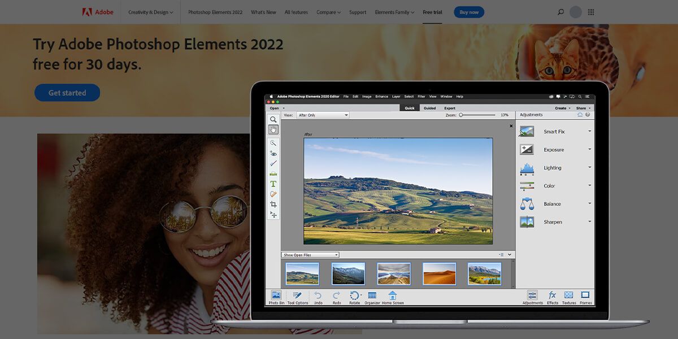Image resolution: width=678 pixels, height=339 pixels.
Task: Open Tool Options in the bottom bar
Action: tap(298, 298)
